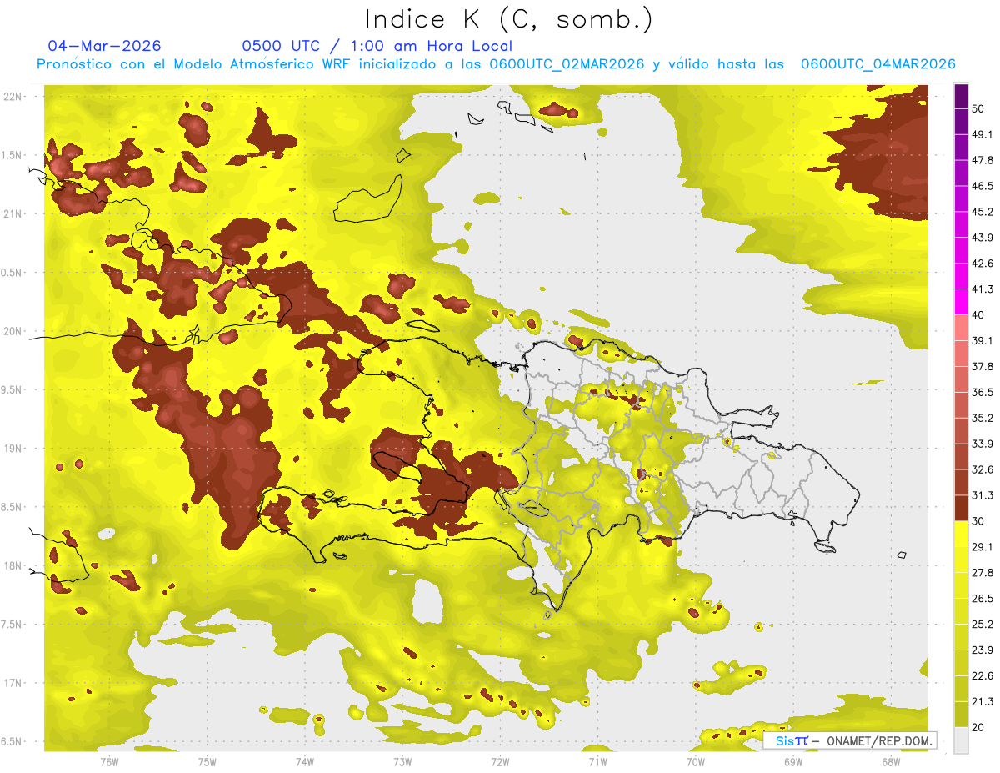Click initialization time '0600UTC_02MAR2026'
Image resolution: width=1000 pixels, height=773 pixels.
[567, 64]
